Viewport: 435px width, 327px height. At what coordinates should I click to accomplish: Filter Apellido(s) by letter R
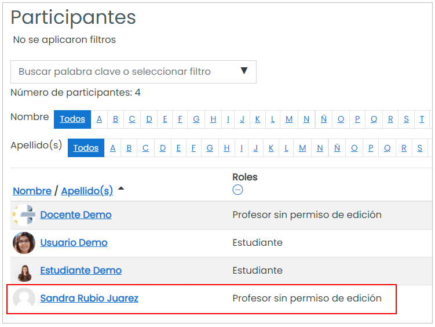[404, 148]
